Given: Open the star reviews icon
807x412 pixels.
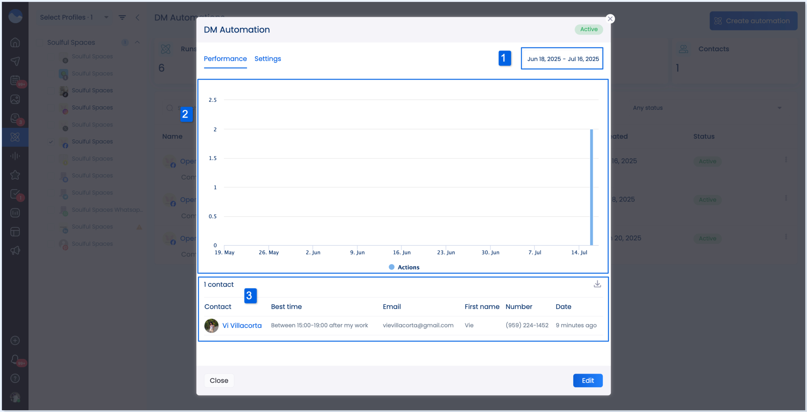Looking at the screenshot, I should [x=15, y=175].
